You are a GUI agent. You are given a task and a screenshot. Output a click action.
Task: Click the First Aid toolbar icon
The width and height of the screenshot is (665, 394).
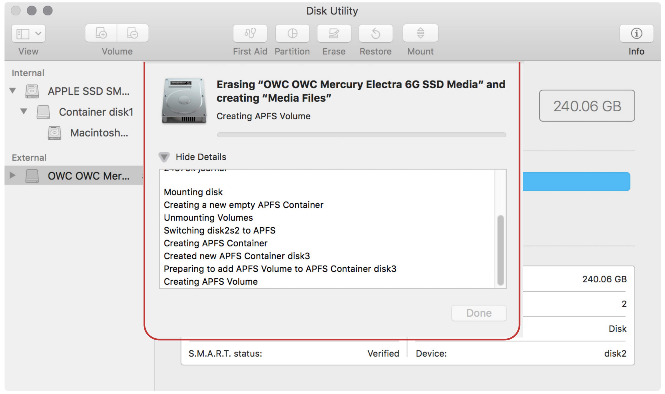pyautogui.click(x=250, y=33)
